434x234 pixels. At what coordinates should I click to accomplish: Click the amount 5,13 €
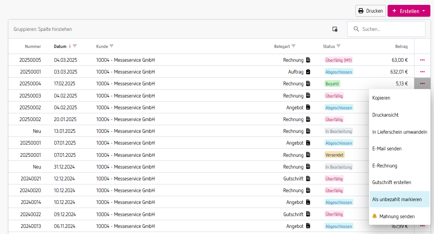click(401, 83)
